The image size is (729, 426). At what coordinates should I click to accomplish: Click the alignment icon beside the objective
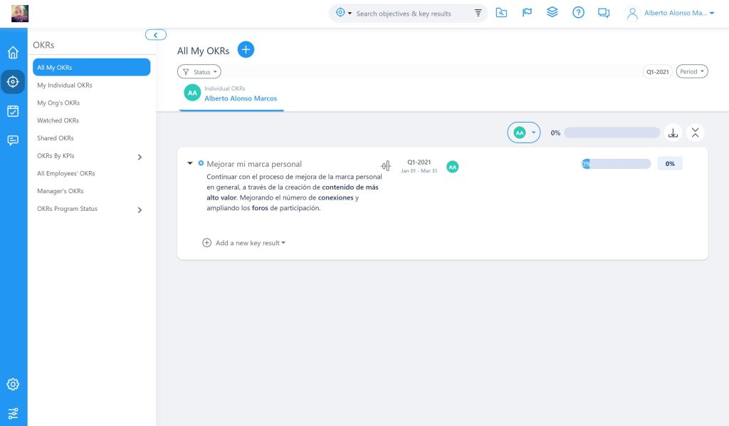click(386, 166)
